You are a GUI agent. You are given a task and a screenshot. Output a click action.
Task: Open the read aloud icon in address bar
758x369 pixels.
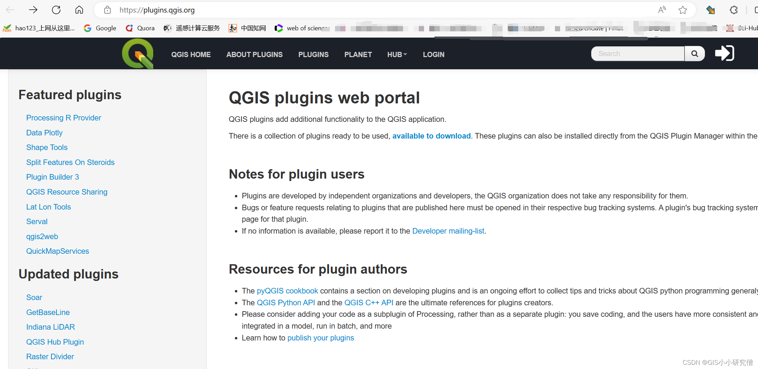(662, 10)
